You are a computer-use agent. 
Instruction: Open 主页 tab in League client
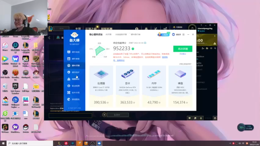coord(78,29)
